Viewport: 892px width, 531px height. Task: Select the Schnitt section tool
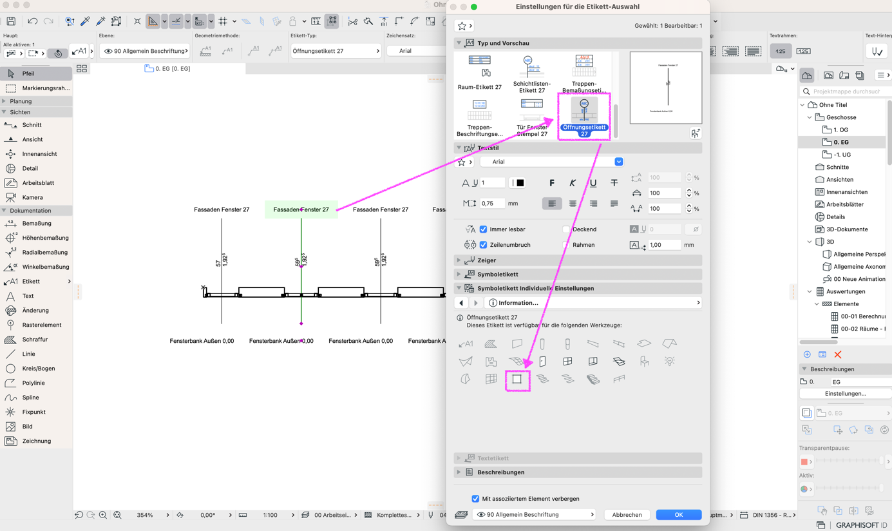tap(36, 125)
